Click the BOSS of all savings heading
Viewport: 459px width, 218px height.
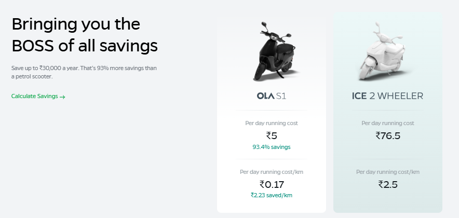pyautogui.click(x=85, y=46)
